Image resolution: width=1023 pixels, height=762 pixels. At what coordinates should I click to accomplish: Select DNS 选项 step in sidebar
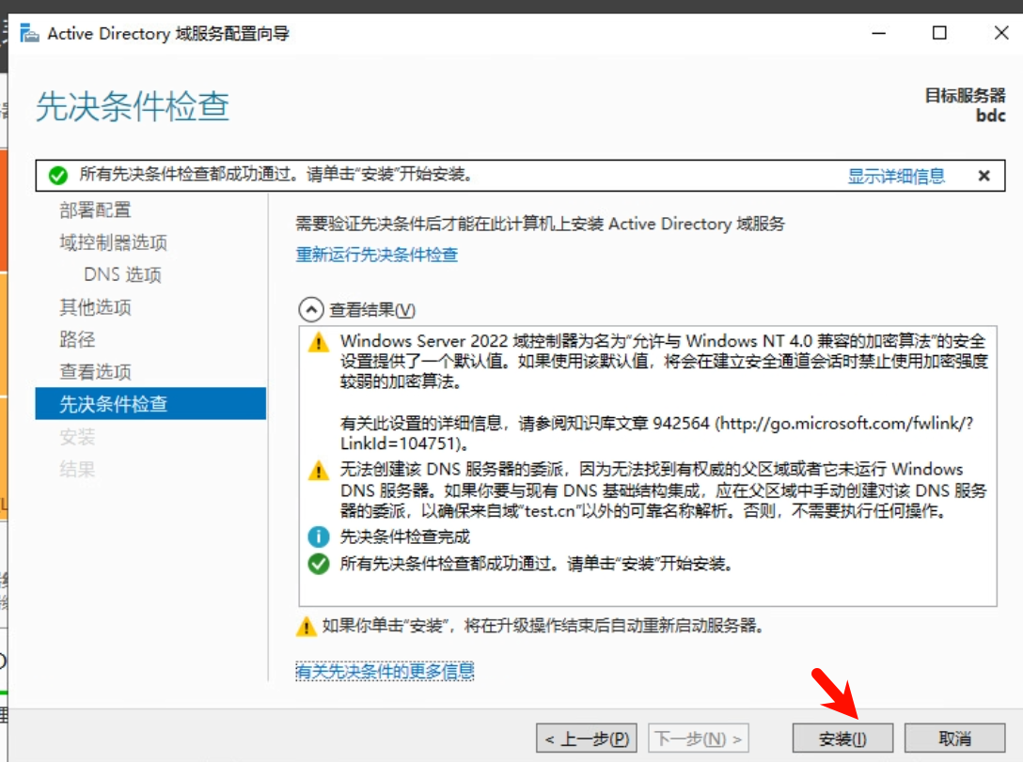coord(122,274)
